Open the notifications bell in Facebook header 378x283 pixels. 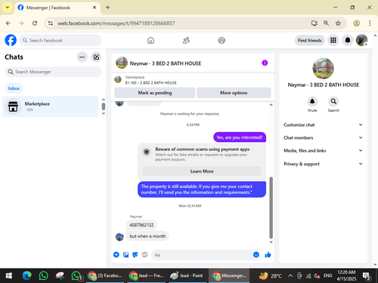[x=348, y=40]
